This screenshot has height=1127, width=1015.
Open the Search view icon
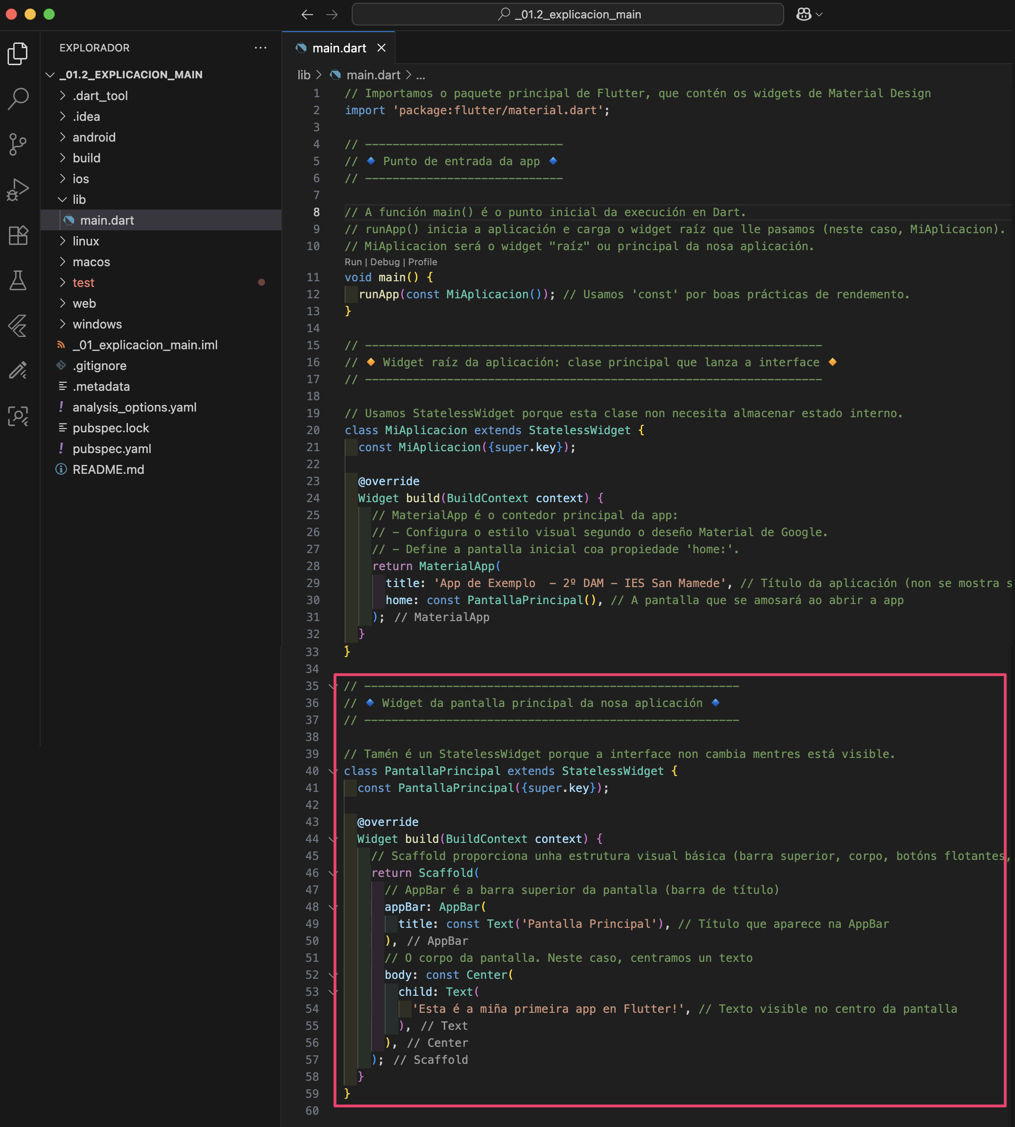tap(18, 99)
